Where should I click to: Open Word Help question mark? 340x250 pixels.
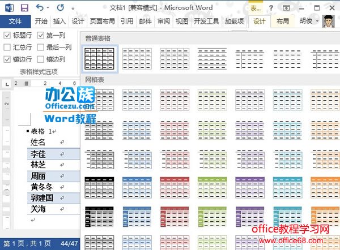pyautogui.click(x=271, y=8)
